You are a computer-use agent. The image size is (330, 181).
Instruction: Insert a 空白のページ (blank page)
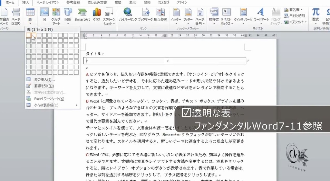(4, 16)
